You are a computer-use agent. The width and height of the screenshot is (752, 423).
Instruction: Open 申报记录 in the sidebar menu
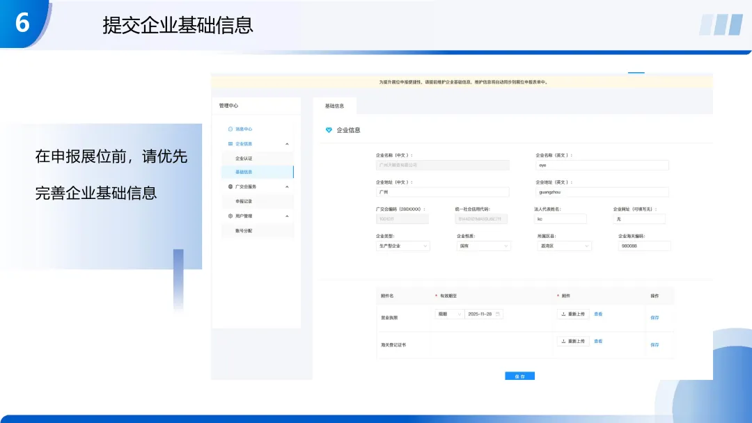tap(244, 201)
